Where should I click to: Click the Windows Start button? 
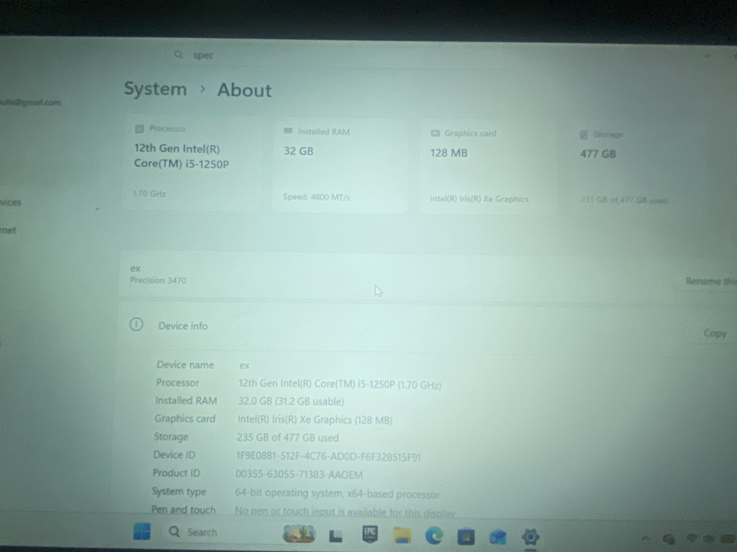click(x=141, y=531)
